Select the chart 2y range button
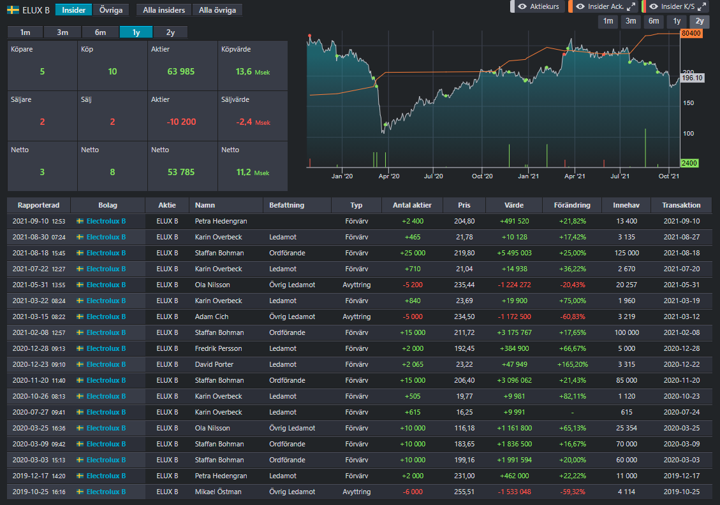This screenshot has width=720, height=505. click(x=700, y=21)
